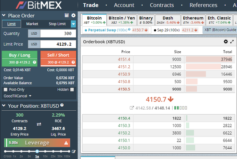Click the Perpetual Swap info question icon
Screen dimensions: 237x159
tap(129, 30)
